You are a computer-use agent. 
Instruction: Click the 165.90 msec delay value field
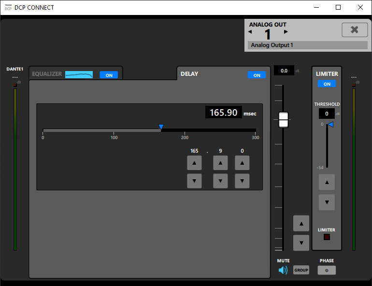(x=224, y=112)
